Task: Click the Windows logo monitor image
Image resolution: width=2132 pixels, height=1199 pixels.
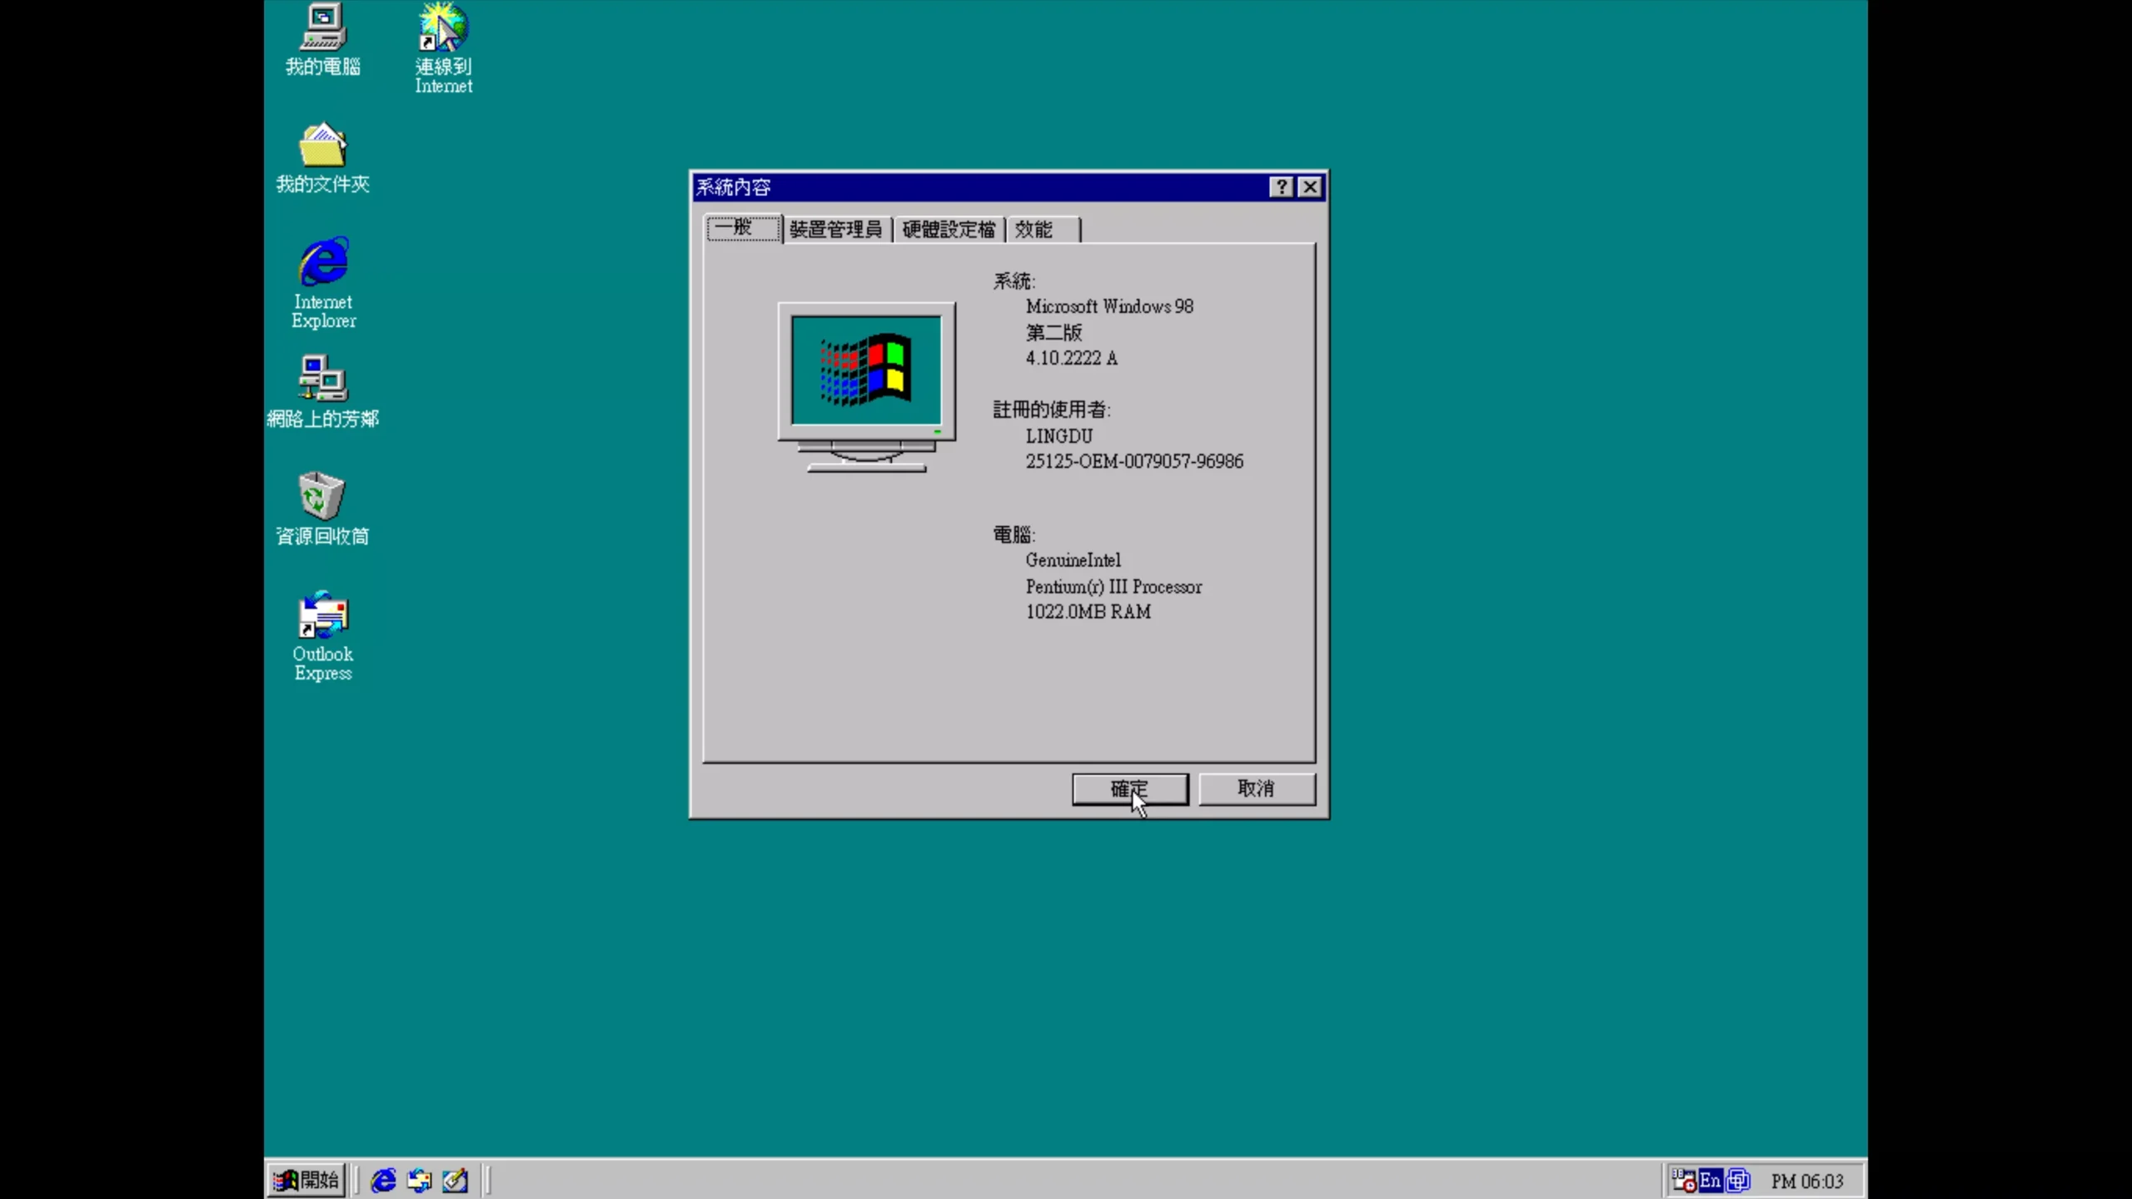Action: pyautogui.click(x=866, y=387)
